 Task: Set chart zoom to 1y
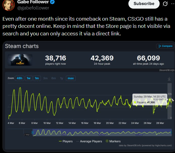[61, 78]
